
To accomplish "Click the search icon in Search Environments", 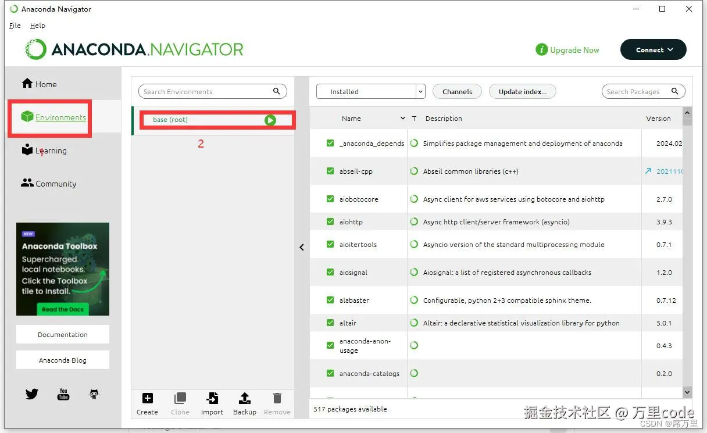I will (277, 91).
